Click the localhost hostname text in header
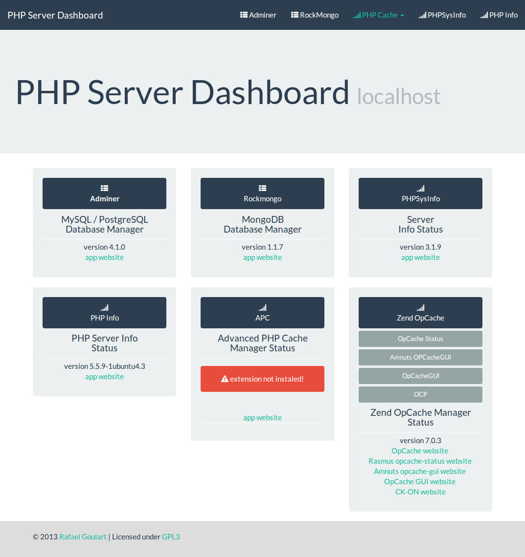The height and width of the screenshot is (557, 525). tap(399, 96)
